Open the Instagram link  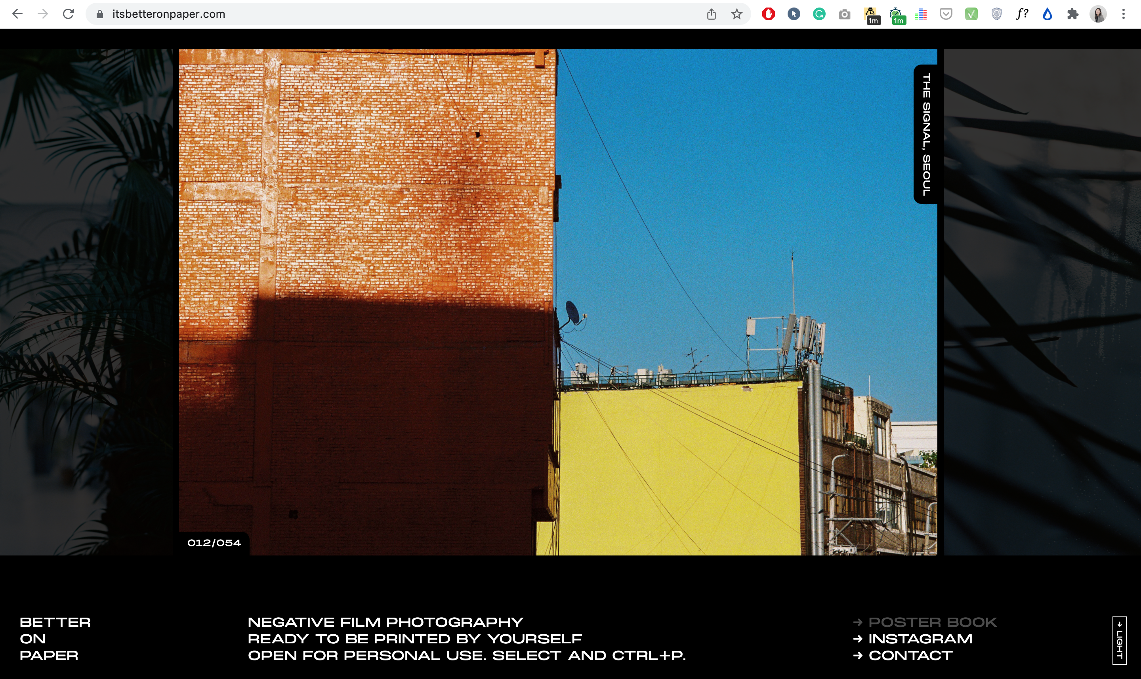pyautogui.click(x=920, y=639)
